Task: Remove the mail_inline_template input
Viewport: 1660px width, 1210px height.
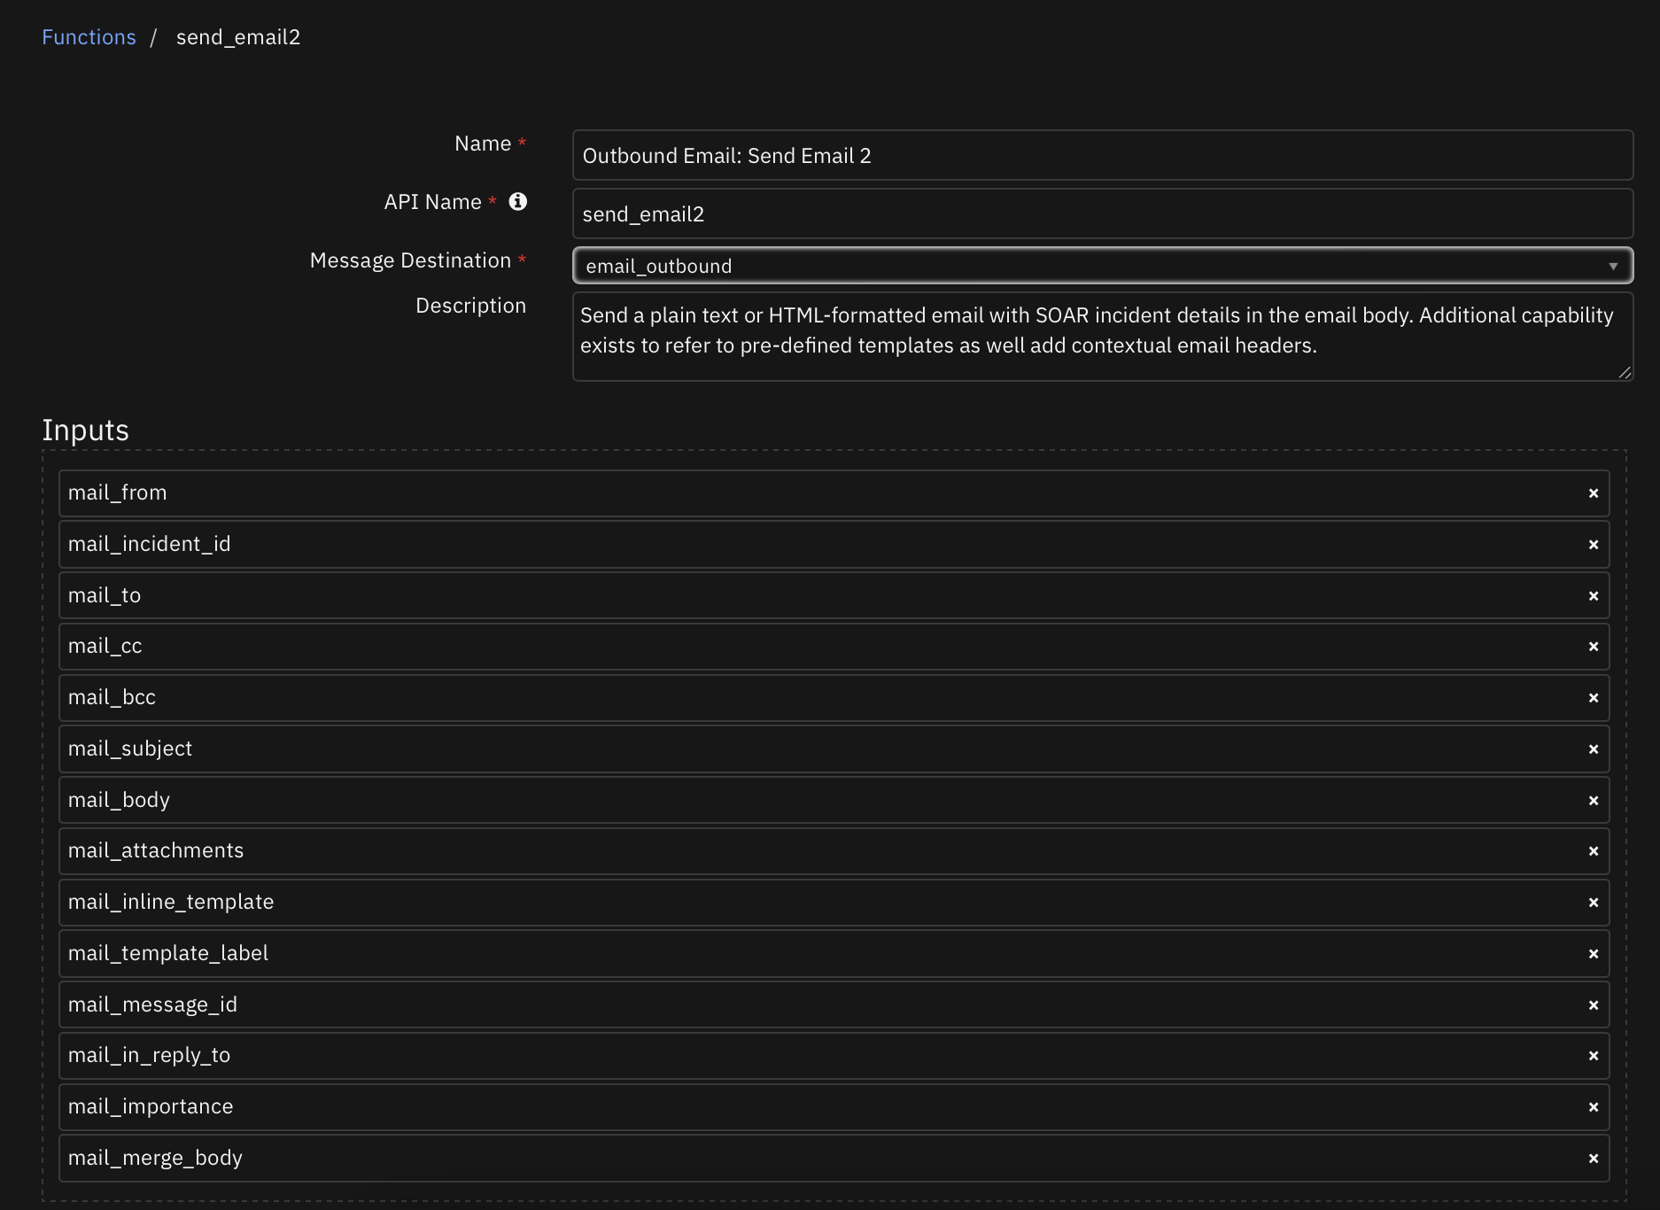Action: click(1594, 903)
